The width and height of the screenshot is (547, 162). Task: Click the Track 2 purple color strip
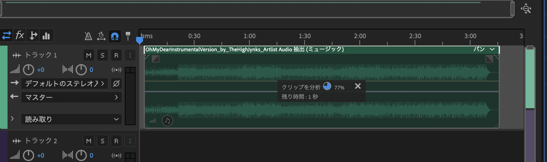[x=3, y=147]
